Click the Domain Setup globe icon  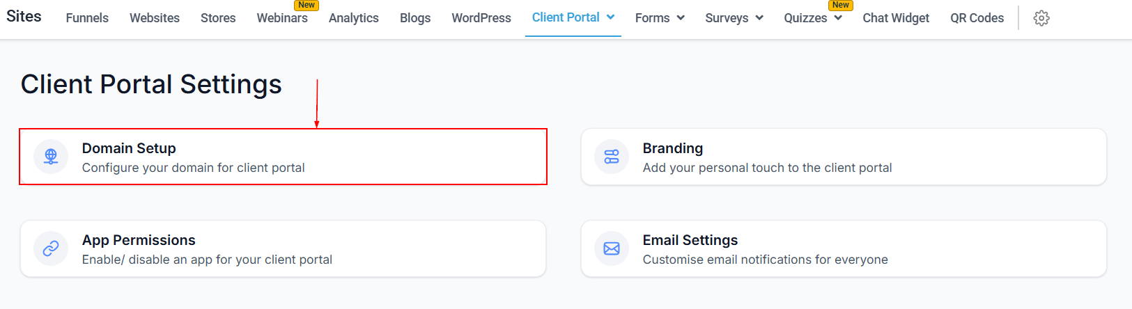tap(51, 157)
